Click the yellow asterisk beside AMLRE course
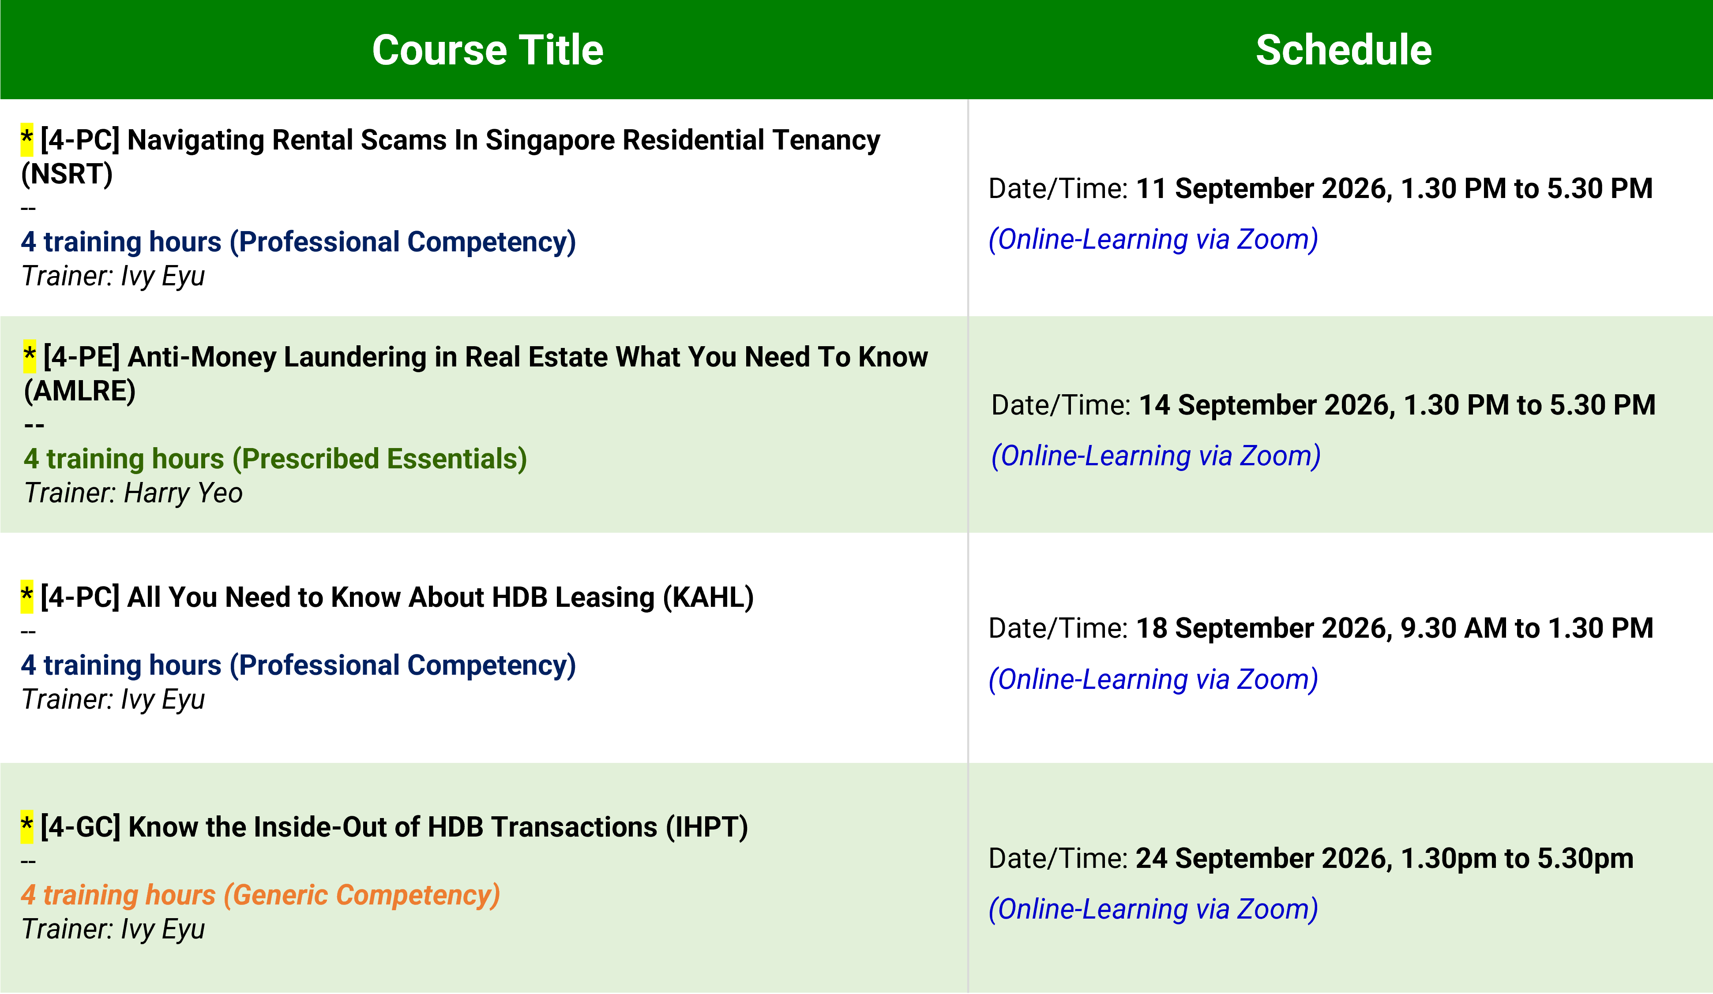Viewport: 1713px width, 994px height. point(30,357)
